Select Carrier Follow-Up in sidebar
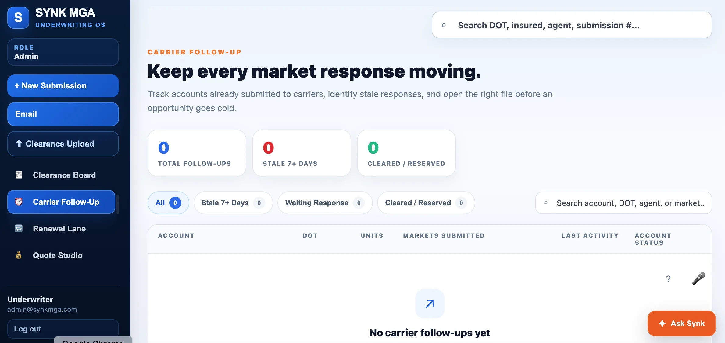Image resolution: width=725 pixels, height=343 pixels. (x=61, y=202)
